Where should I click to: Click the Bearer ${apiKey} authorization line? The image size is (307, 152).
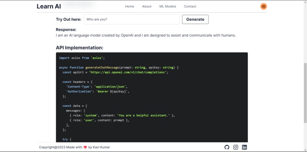tap(98, 92)
